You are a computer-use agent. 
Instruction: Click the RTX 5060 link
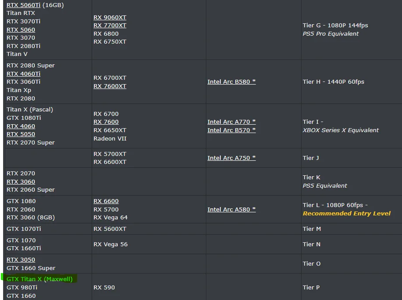coord(21,30)
